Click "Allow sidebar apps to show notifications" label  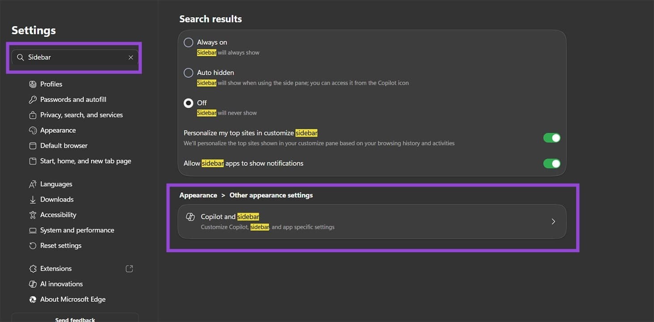(x=243, y=164)
